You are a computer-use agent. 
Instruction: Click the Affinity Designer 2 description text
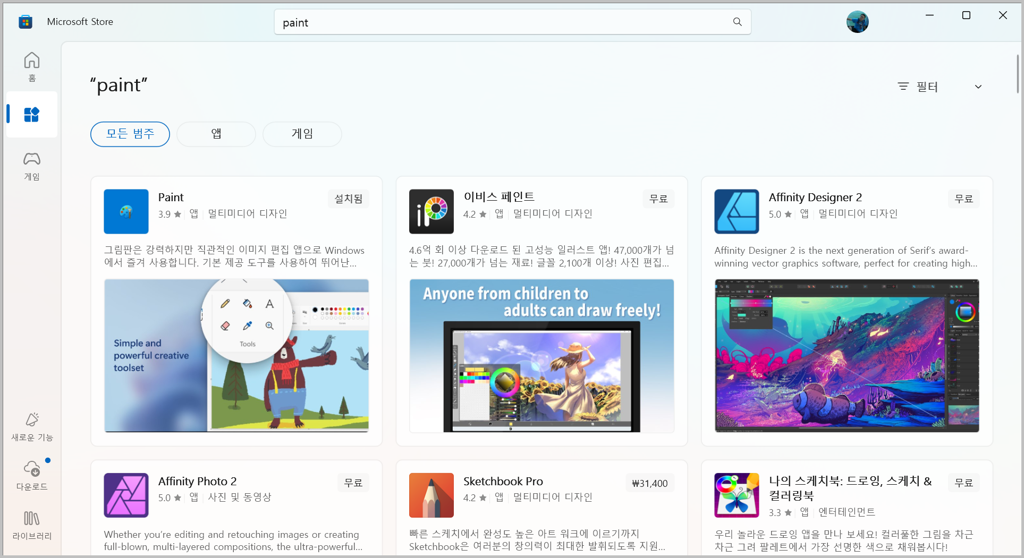coord(845,257)
